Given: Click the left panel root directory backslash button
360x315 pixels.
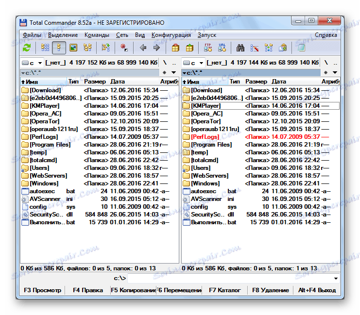Looking at the screenshot, I should pyautogui.click(x=165, y=63).
